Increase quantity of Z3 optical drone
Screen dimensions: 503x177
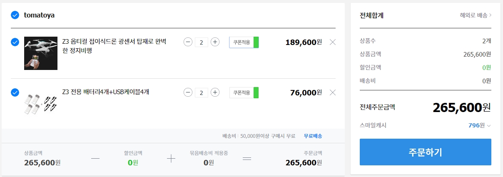[x=215, y=42]
